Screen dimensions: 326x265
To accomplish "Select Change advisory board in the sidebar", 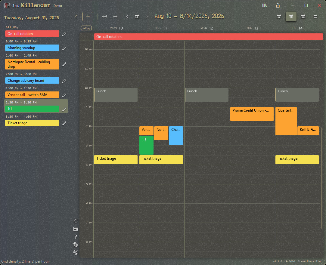I will pos(32,81).
